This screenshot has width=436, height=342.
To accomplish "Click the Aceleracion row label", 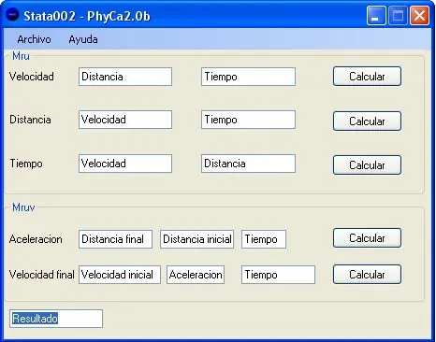I will click(x=36, y=239).
